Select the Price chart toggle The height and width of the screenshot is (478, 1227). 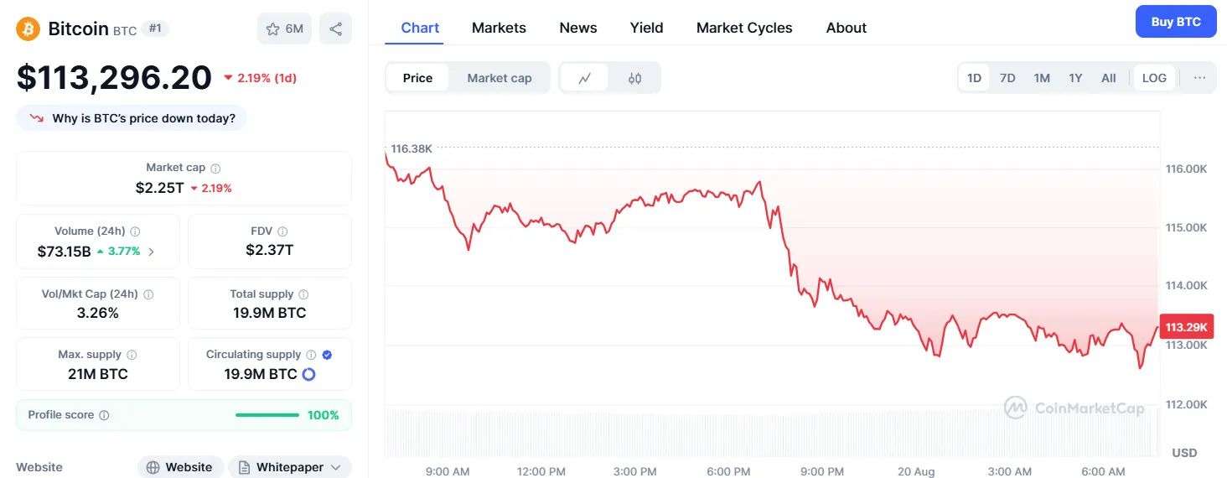pyautogui.click(x=417, y=78)
